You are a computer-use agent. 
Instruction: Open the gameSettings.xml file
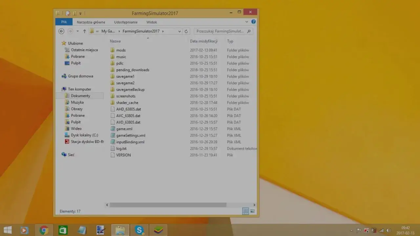pos(130,135)
